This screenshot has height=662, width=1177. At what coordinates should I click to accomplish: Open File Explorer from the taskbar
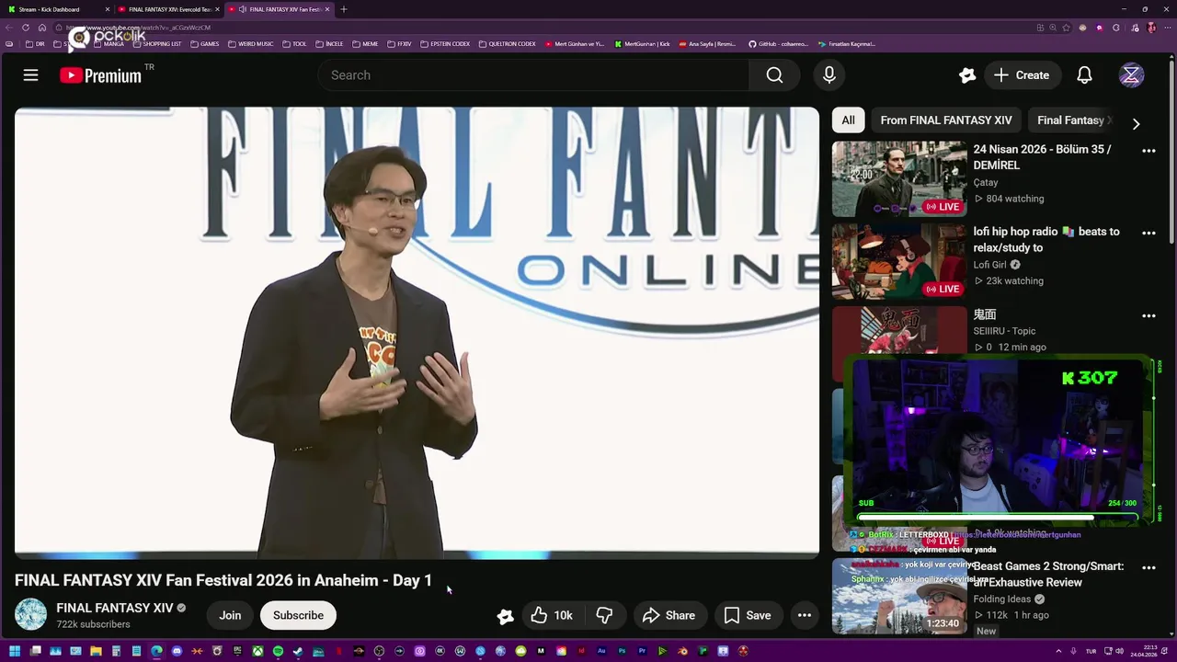point(96,651)
